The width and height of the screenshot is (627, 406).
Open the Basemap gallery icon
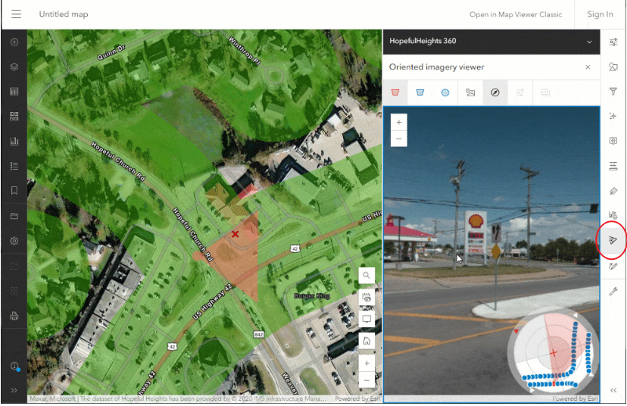[x=14, y=117]
